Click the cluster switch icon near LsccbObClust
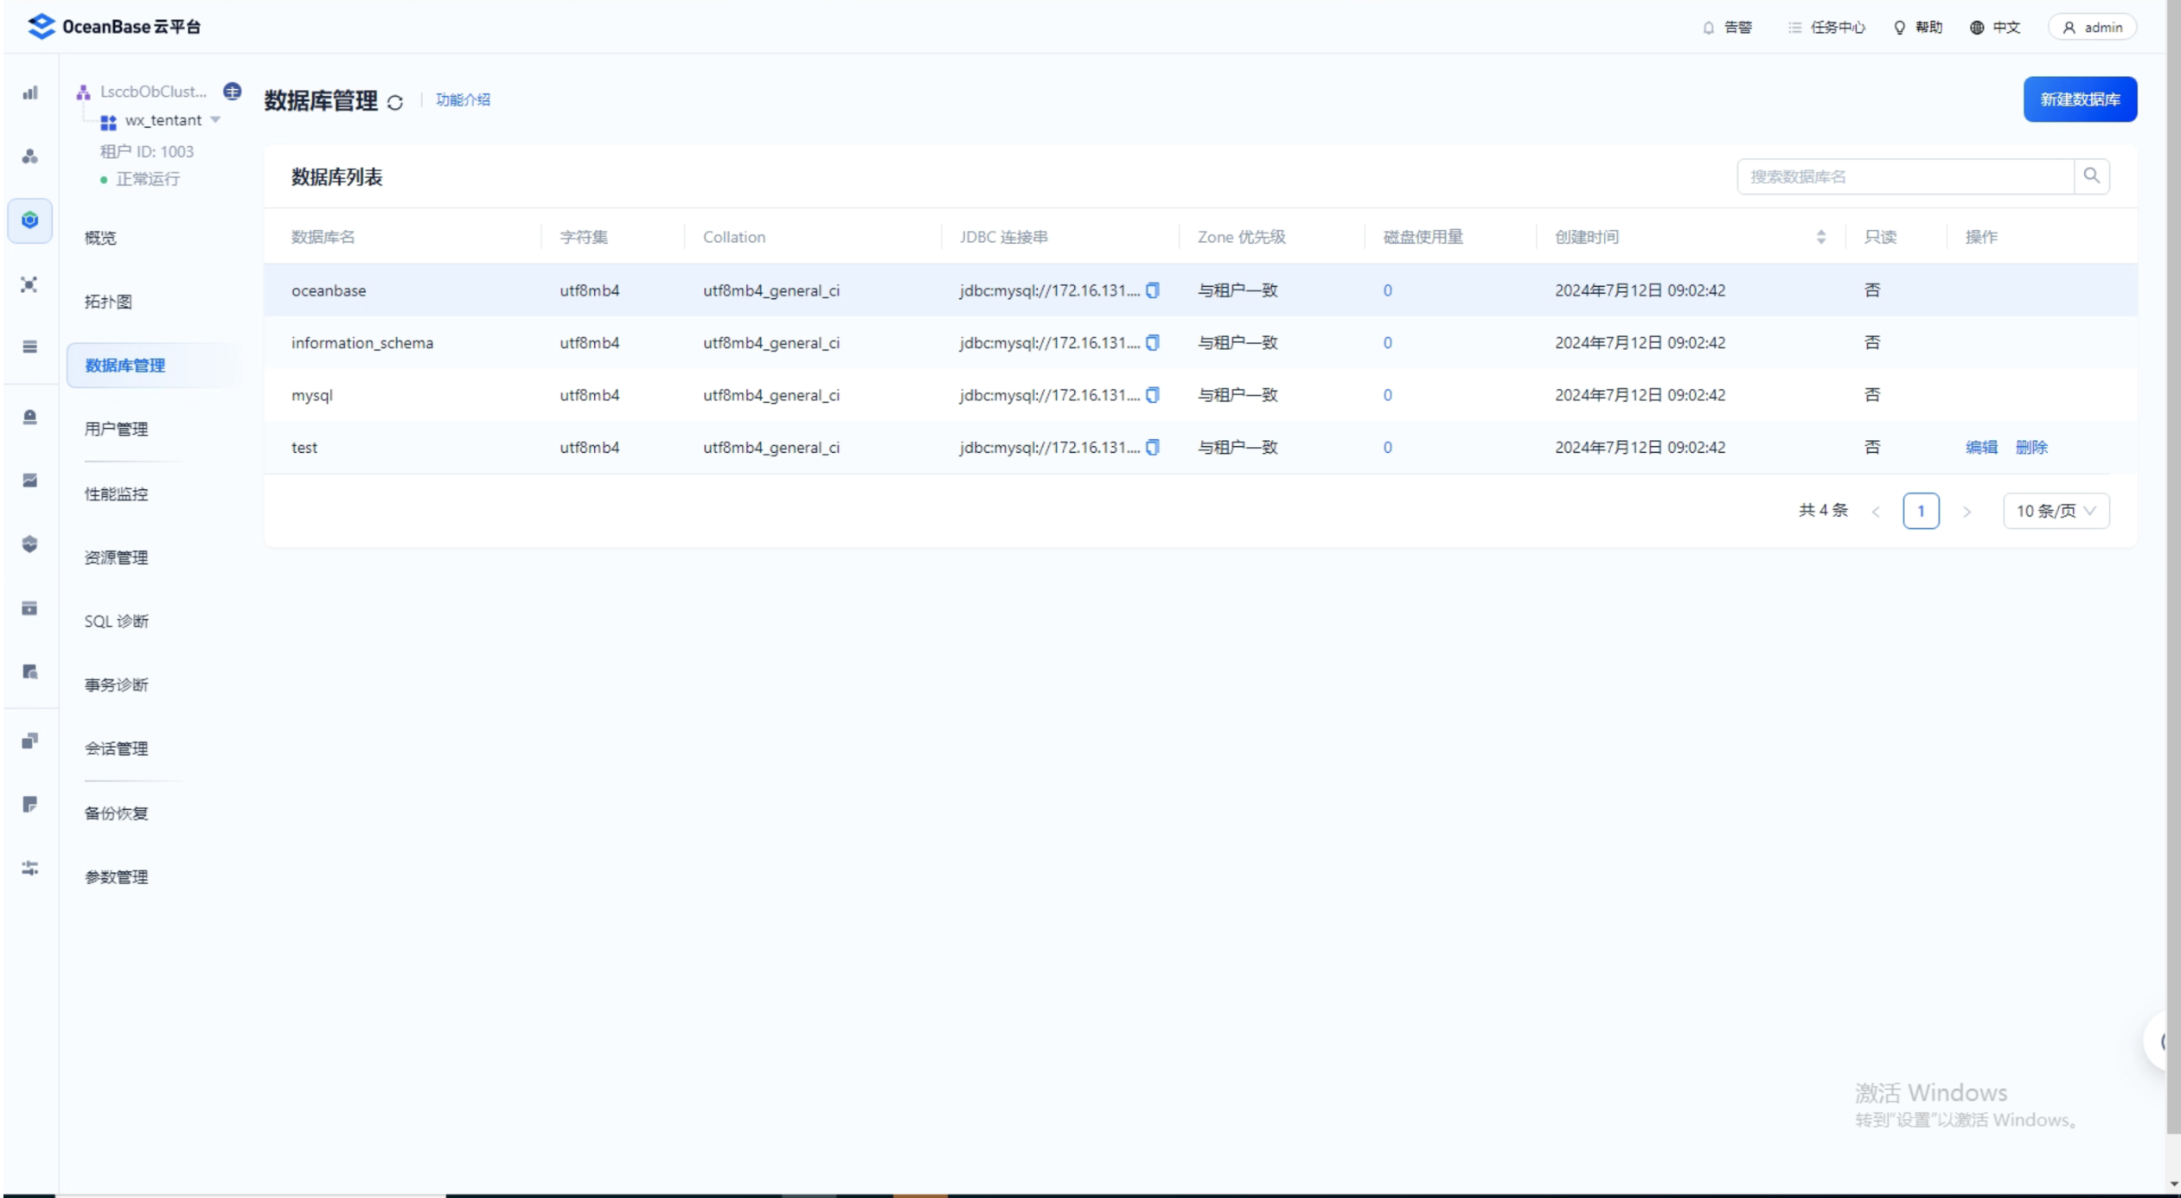 click(232, 91)
